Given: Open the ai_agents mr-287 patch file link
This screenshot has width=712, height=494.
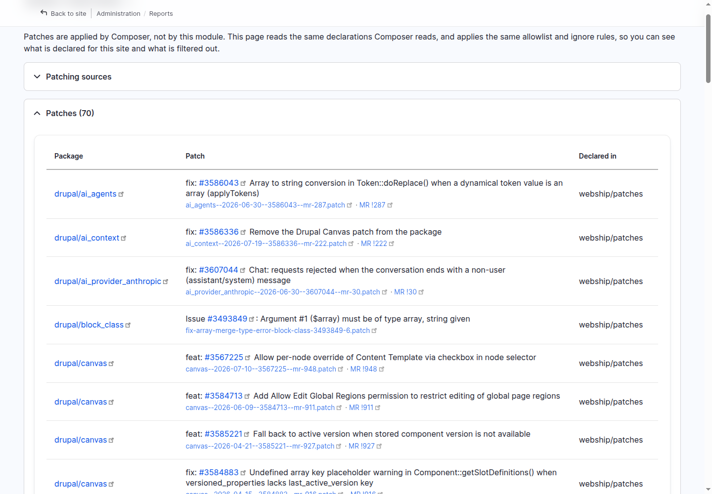Looking at the screenshot, I should tap(265, 205).
